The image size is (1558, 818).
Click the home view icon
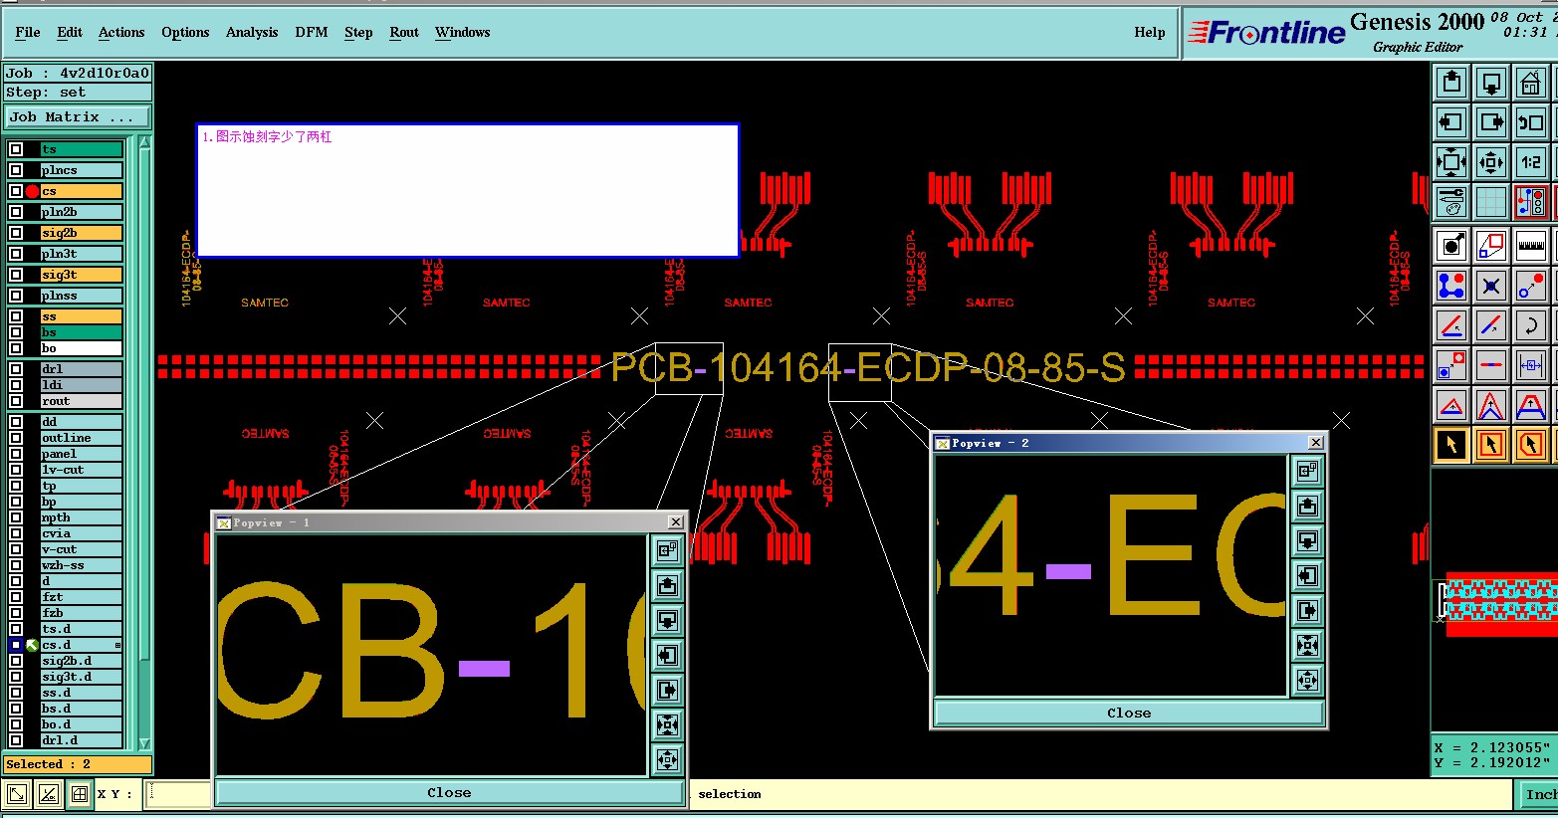tap(1531, 82)
